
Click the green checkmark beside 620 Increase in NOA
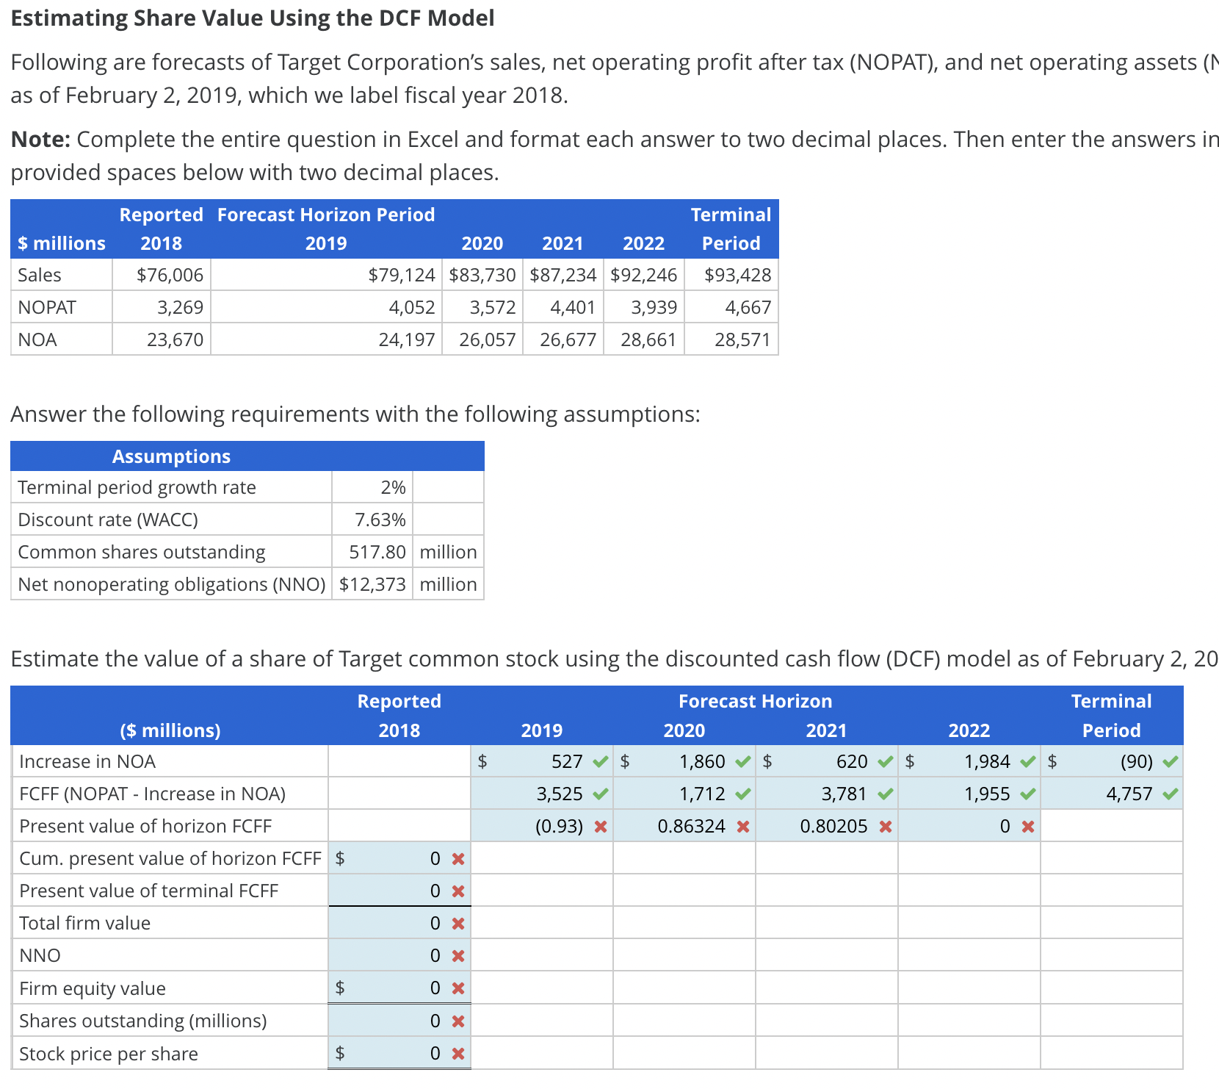point(886,761)
